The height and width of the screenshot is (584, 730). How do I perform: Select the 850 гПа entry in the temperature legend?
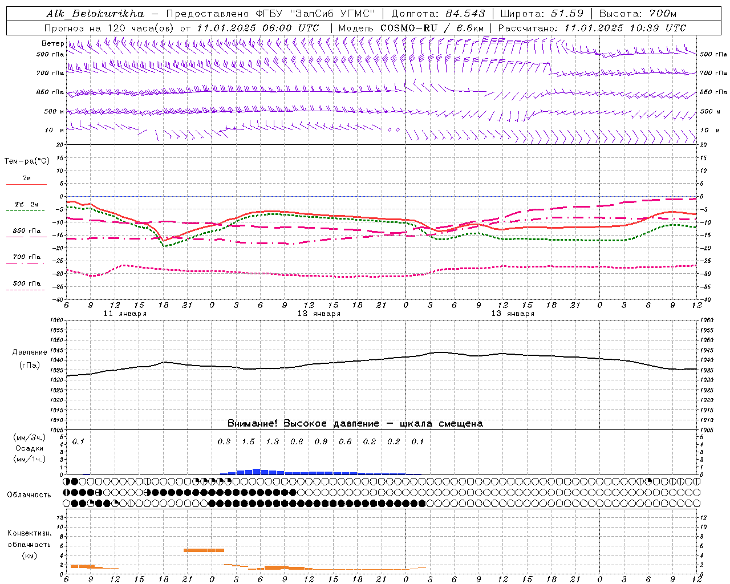(x=27, y=231)
